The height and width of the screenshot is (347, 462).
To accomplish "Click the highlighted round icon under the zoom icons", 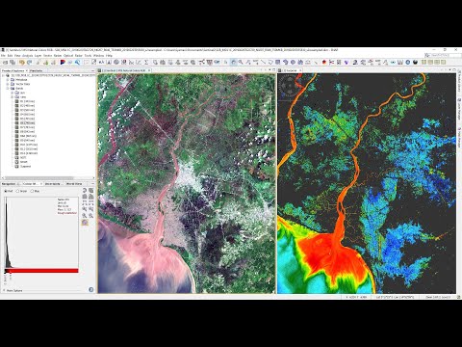I will pos(85,223).
